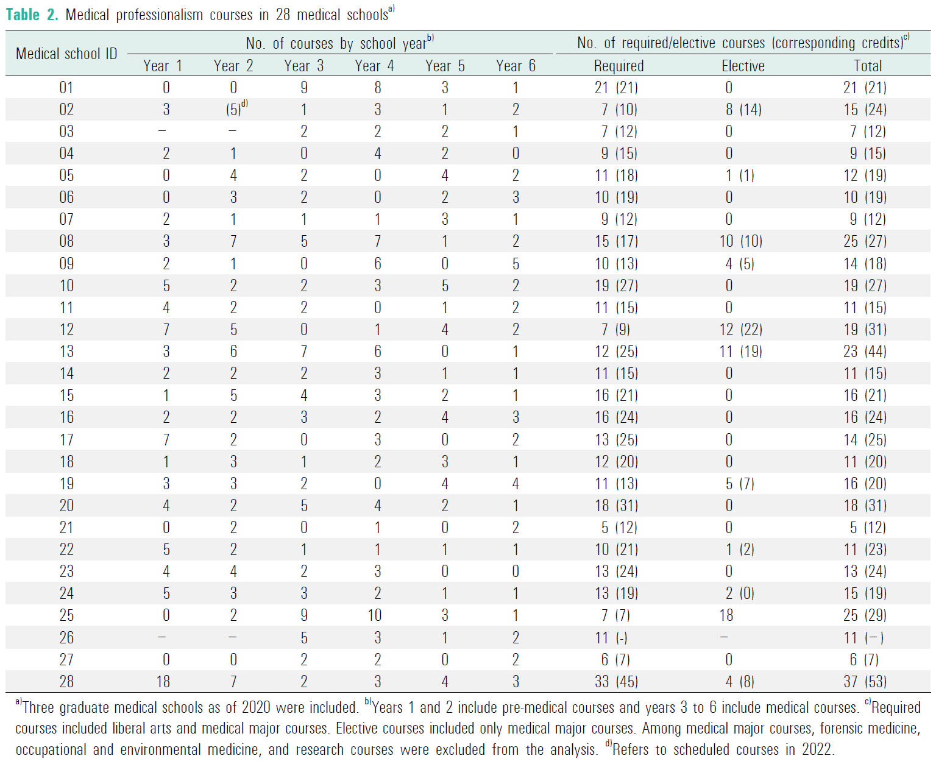
Task: Select the '21 (21)' required cell of school 01
Action: click(617, 88)
